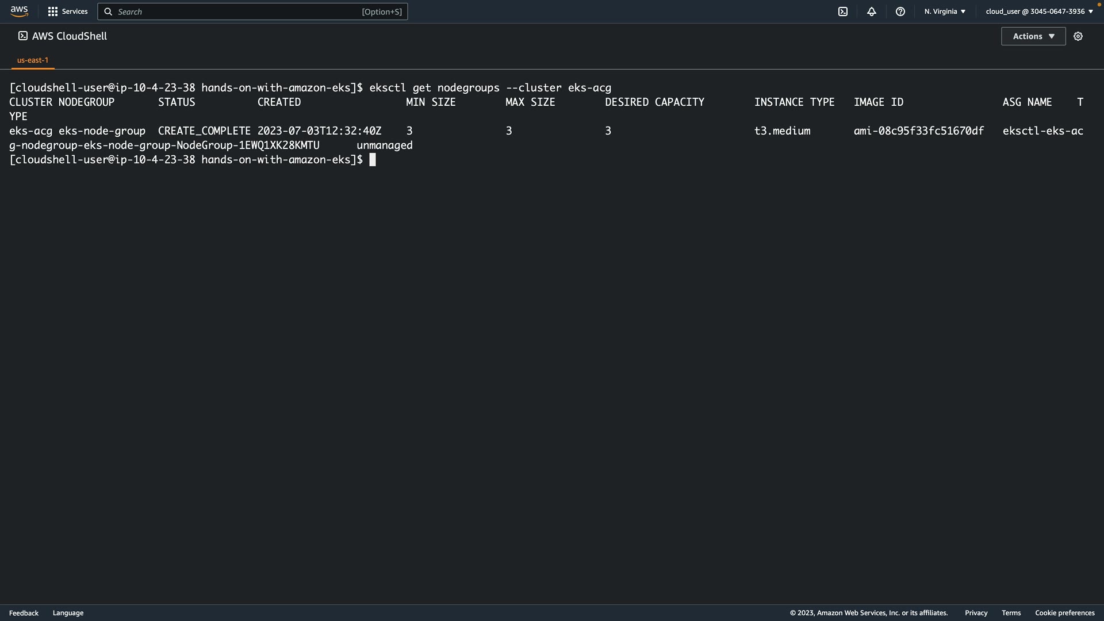Screen dimensions: 1104x621
Task: Open the Privacy link
Action: [976, 613]
